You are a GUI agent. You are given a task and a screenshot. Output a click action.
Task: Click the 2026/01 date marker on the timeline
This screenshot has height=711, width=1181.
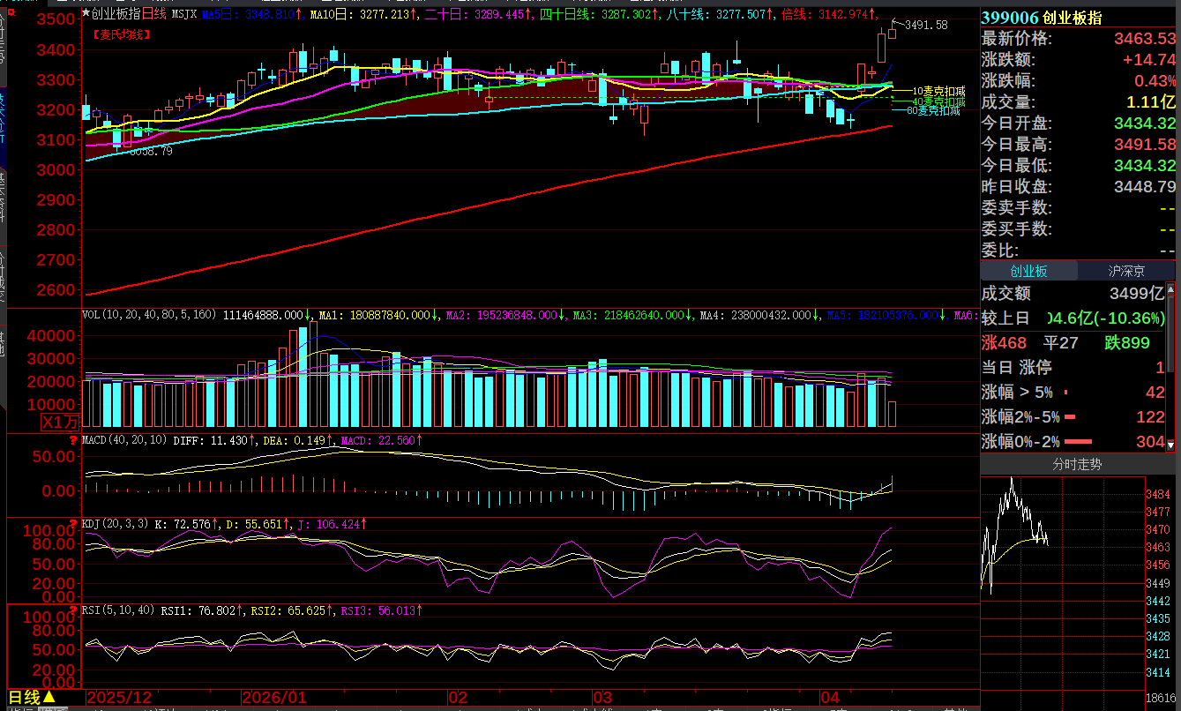[273, 698]
